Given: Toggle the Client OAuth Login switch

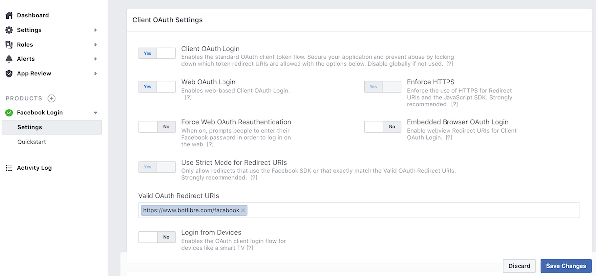Looking at the screenshot, I should pos(157,53).
